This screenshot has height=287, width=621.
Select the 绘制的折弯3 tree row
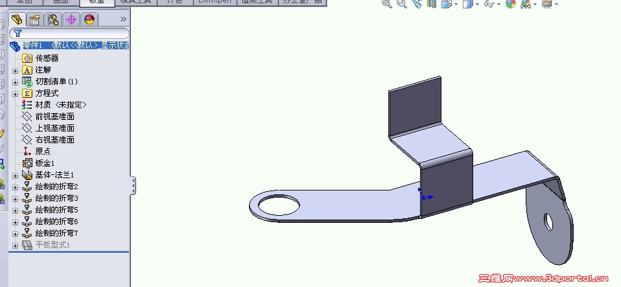[56, 198]
